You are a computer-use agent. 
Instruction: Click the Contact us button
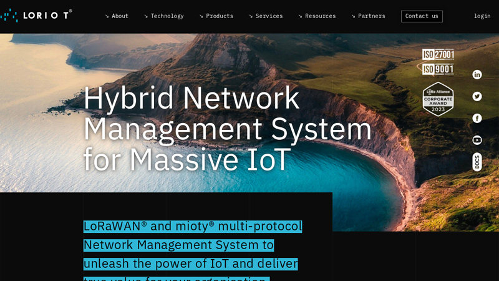tap(422, 16)
